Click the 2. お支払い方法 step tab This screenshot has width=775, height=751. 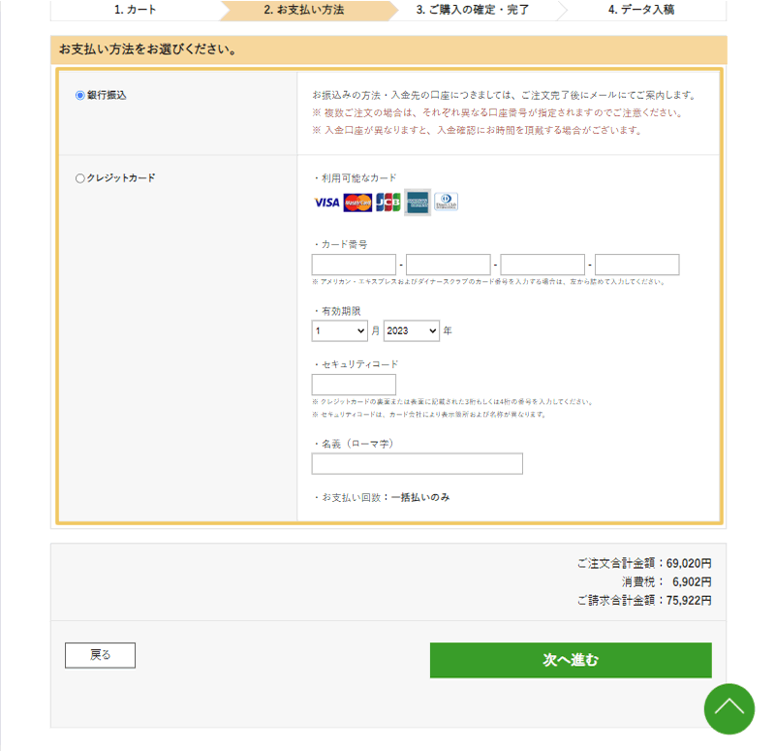pos(303,10)
